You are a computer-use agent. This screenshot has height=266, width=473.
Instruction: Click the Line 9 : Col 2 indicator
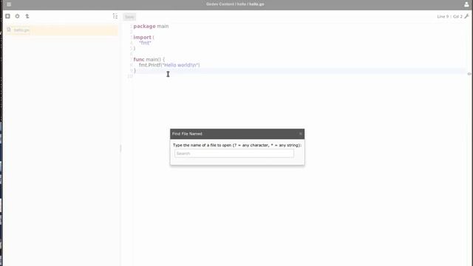[449, 16]
